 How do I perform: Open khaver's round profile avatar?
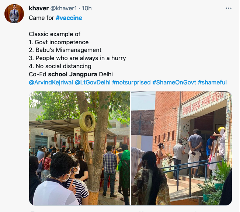point(14,14)
